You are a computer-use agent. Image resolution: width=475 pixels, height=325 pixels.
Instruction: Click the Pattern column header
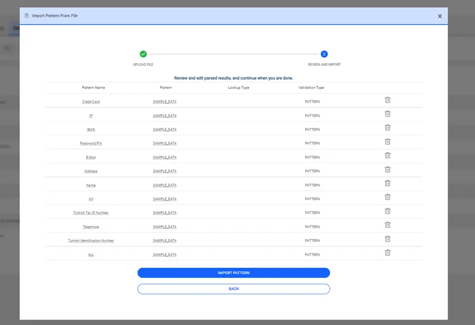click(x=166, y=87)
